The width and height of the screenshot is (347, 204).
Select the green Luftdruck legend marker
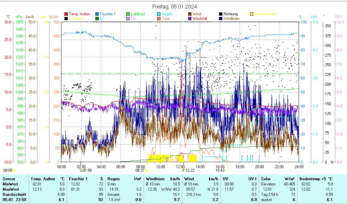coord(128,14)
